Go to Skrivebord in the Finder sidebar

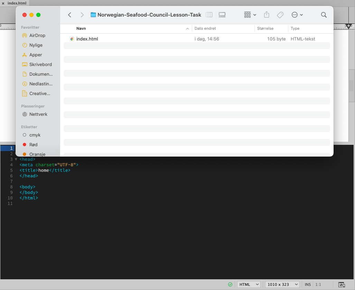(x=40, y=64)
